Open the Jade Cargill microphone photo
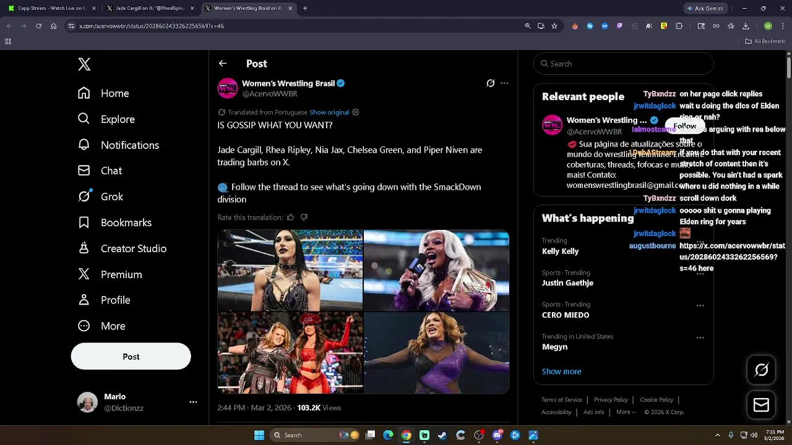The image size is (792, 445). pyautogui.click(x=436, y=271)
